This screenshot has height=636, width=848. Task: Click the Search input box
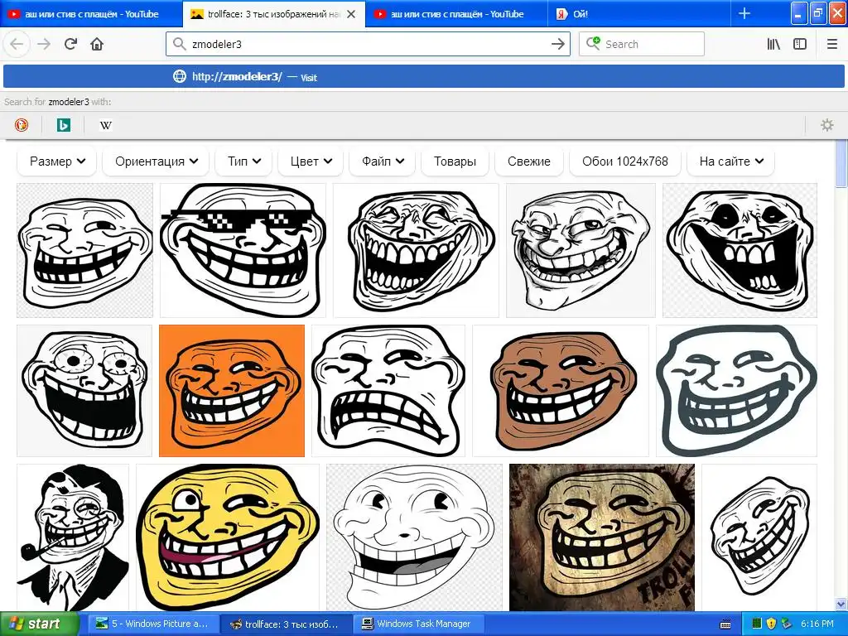tap(642, 44)
